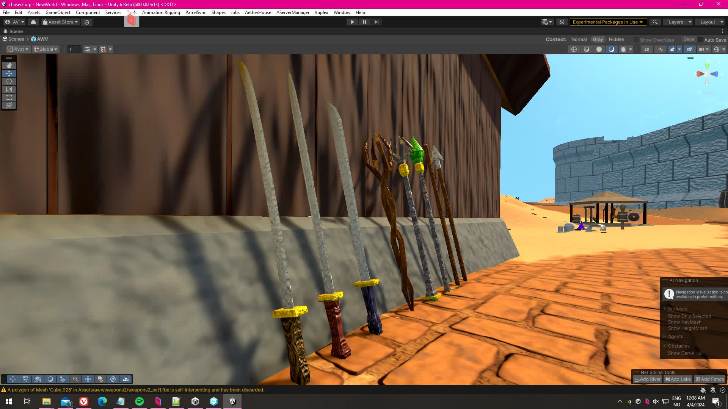The width and height of the screenshot is (728, 409).
Task: Toggle 2D view mode
Action: point(646,49)
